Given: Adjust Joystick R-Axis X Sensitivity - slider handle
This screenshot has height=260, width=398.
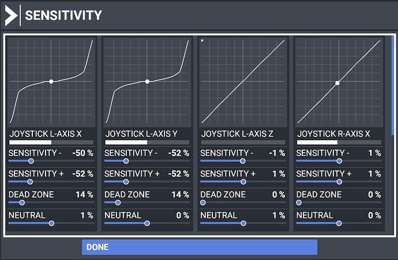Looking at the screenshot, I should 339,161.
